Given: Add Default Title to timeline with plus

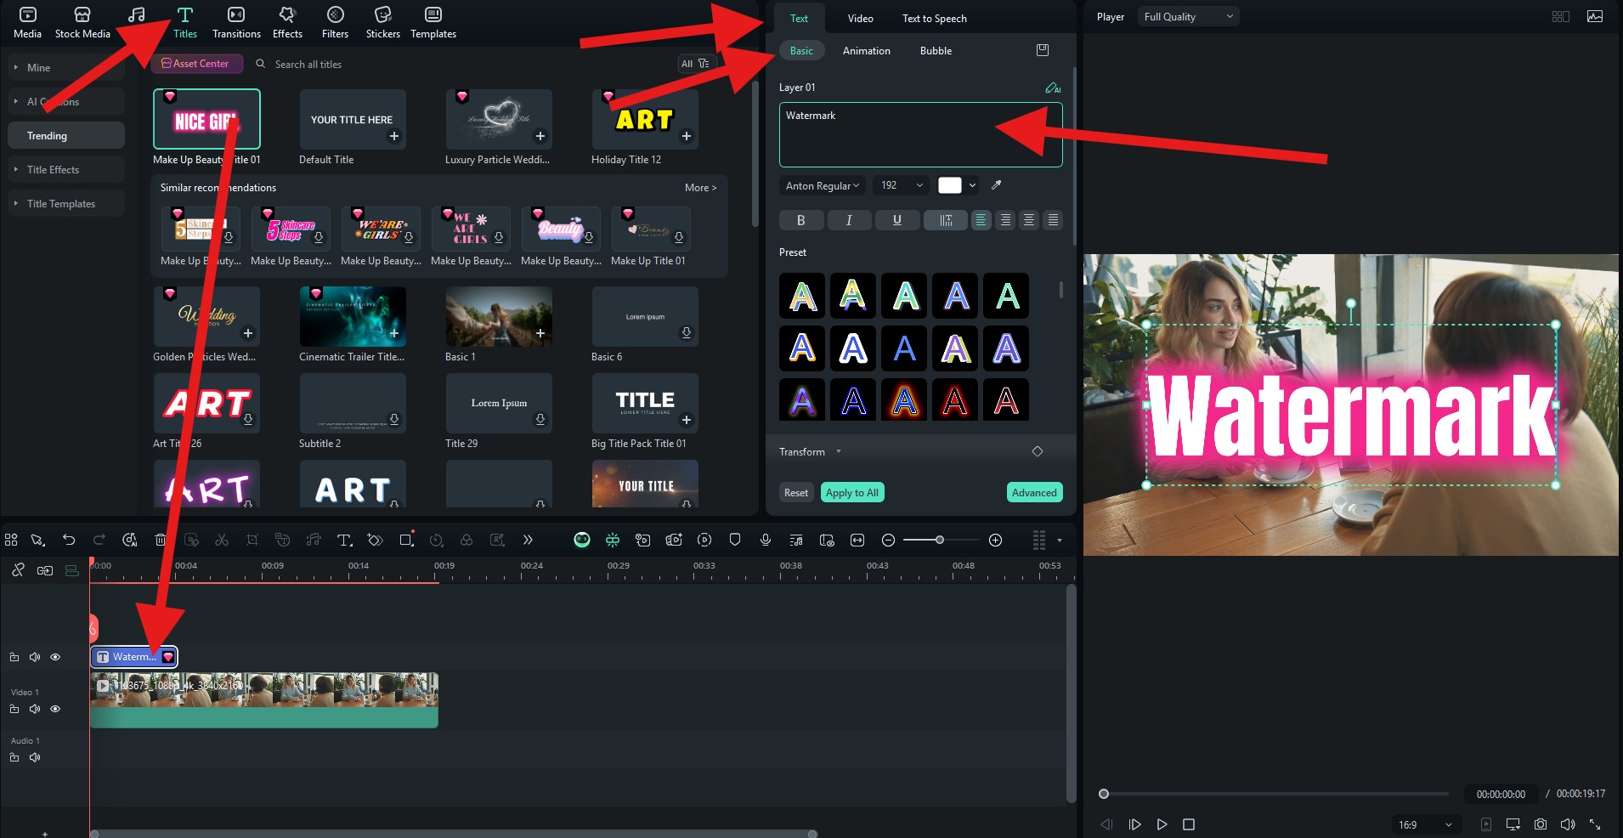Looking at the screenshot, I should pyautogui.click(x=394, y=136).
